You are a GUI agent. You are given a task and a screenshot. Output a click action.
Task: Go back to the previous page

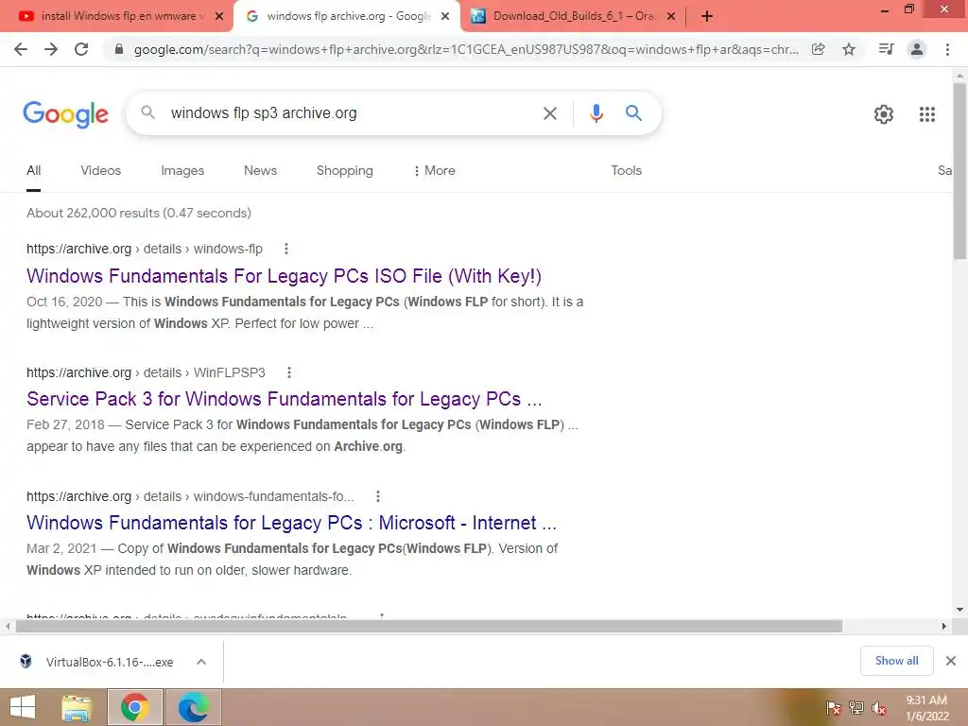coord(21,49)
